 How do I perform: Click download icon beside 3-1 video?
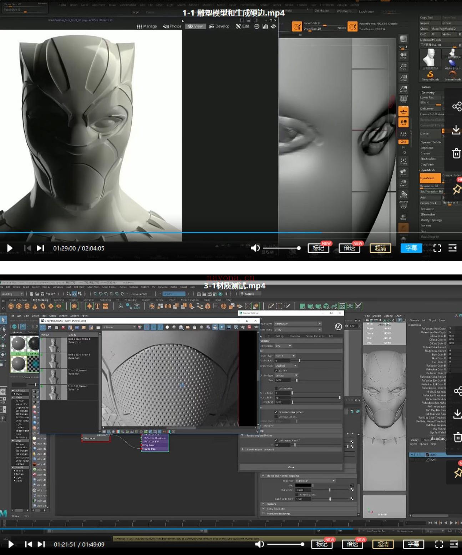pyautogui.click(x=457, y=414)
